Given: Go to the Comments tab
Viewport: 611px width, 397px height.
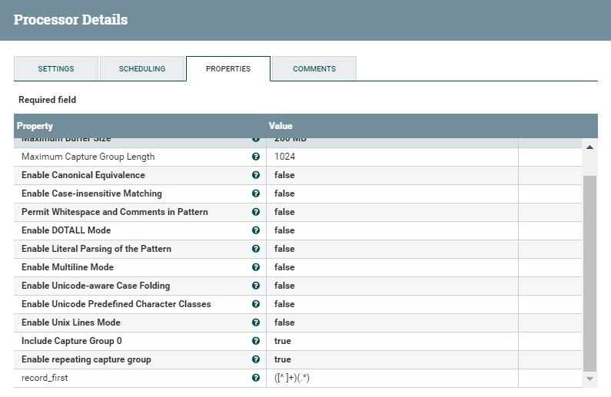Looking at the screenshot, I should 314,68.
